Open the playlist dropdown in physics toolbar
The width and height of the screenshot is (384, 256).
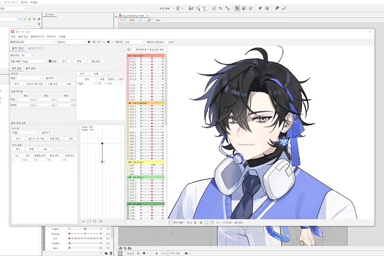(x=39, y=42)
